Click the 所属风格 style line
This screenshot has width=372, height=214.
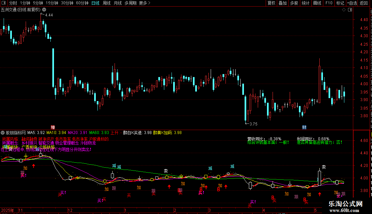pyautogui.click(x=55, y=139)
